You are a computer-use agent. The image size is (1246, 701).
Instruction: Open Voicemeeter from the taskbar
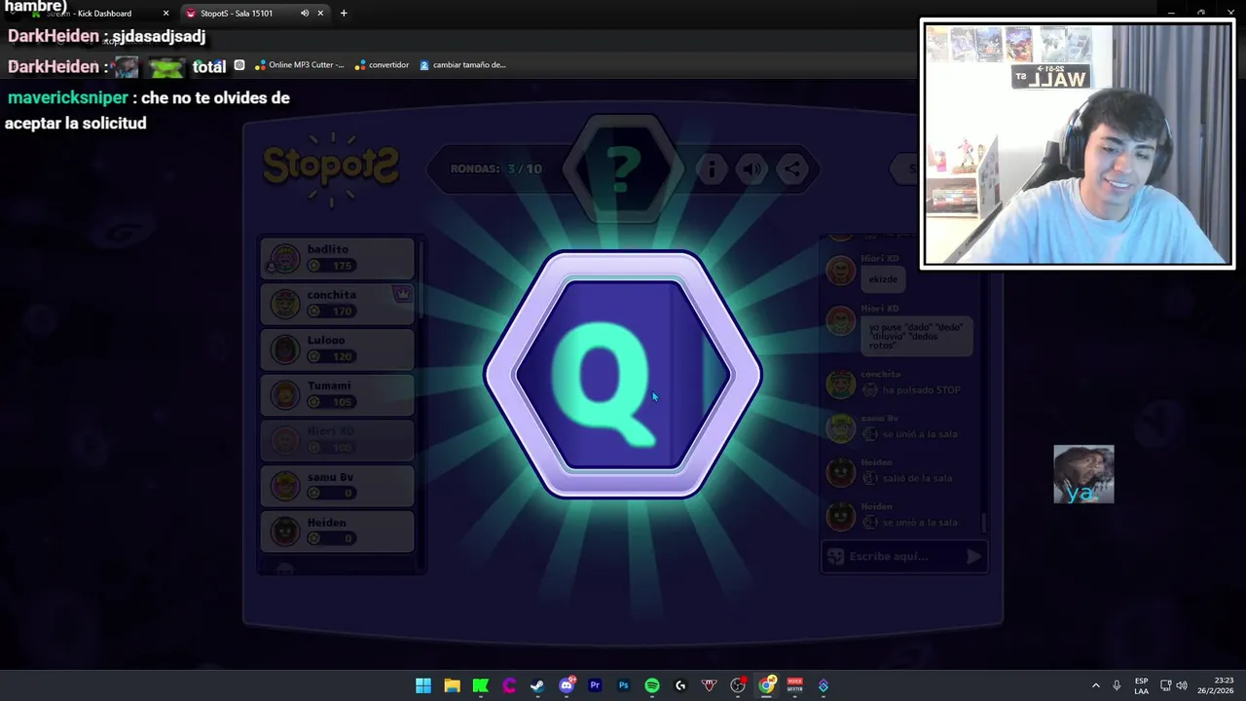[794, 685]
